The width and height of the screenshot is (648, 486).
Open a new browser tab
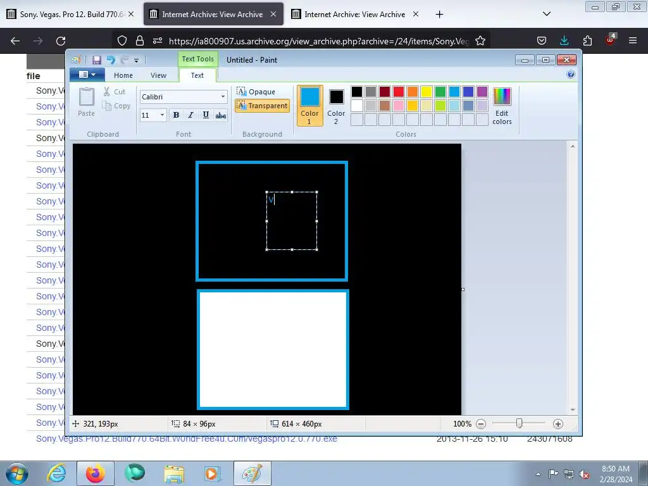[439, 15]
